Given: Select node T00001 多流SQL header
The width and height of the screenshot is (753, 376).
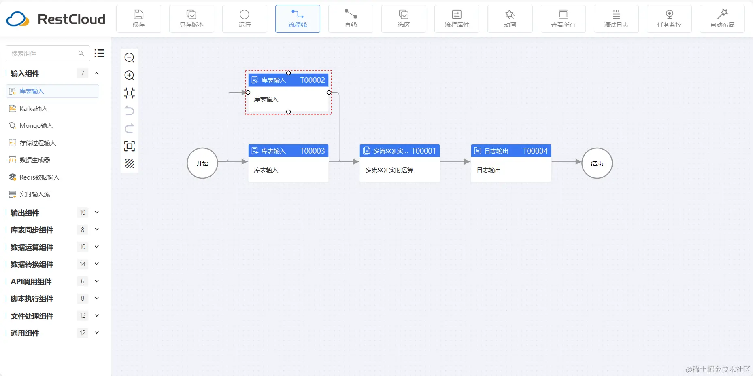Looking at the screenshot, I should pyautogui.click(x=400, y=151).
